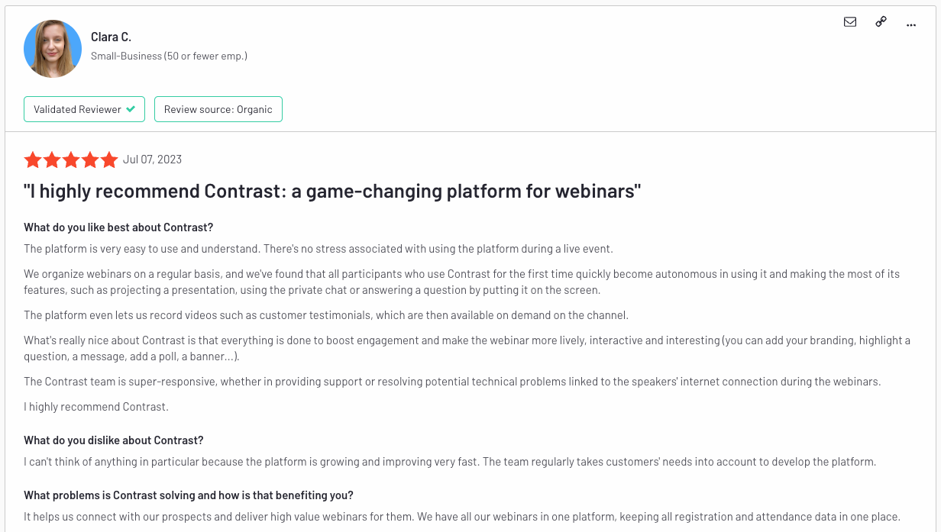Open the reviewer profile via Clara C. name
The height and width of the screenshot is (532, 941).
coord(110,37)
